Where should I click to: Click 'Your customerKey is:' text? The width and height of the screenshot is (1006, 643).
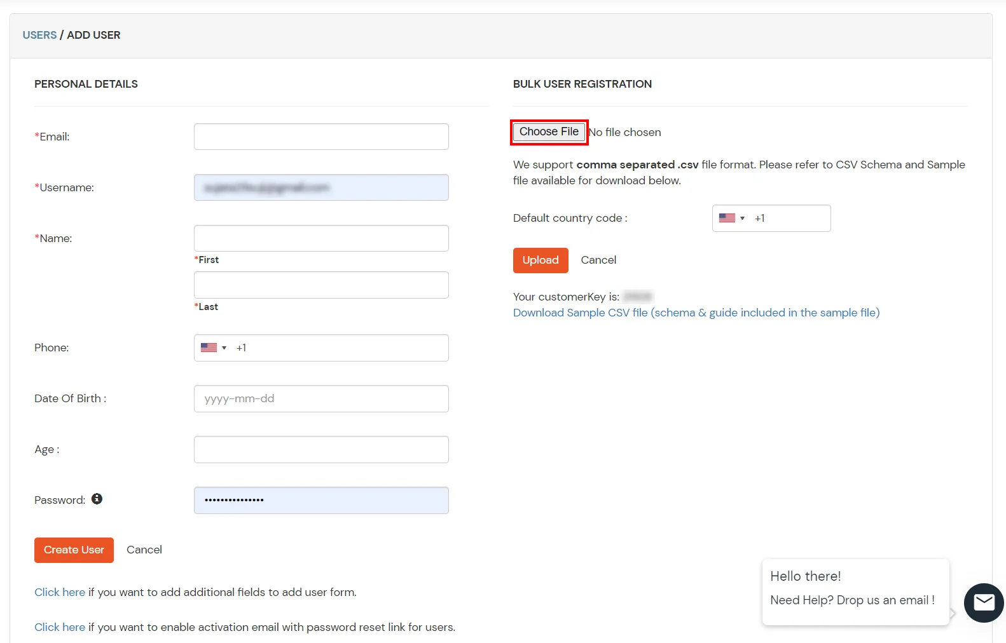pos(566,297)
